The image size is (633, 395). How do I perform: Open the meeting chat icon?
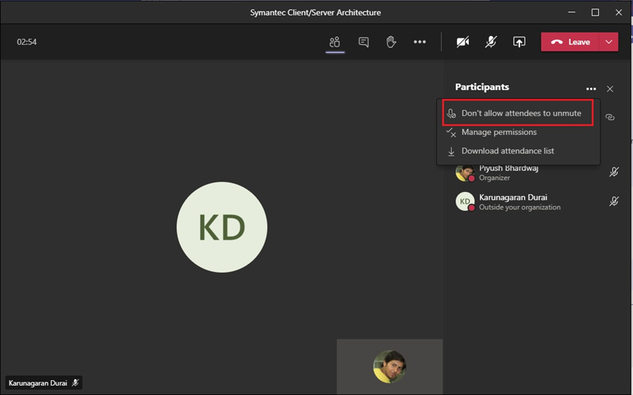point(363,42)
